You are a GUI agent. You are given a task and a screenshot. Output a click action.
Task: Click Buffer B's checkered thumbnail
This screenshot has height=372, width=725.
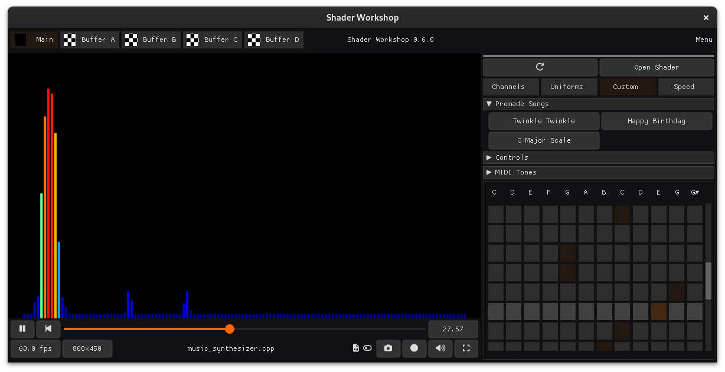pyautogui.click(x=131, y=39)
